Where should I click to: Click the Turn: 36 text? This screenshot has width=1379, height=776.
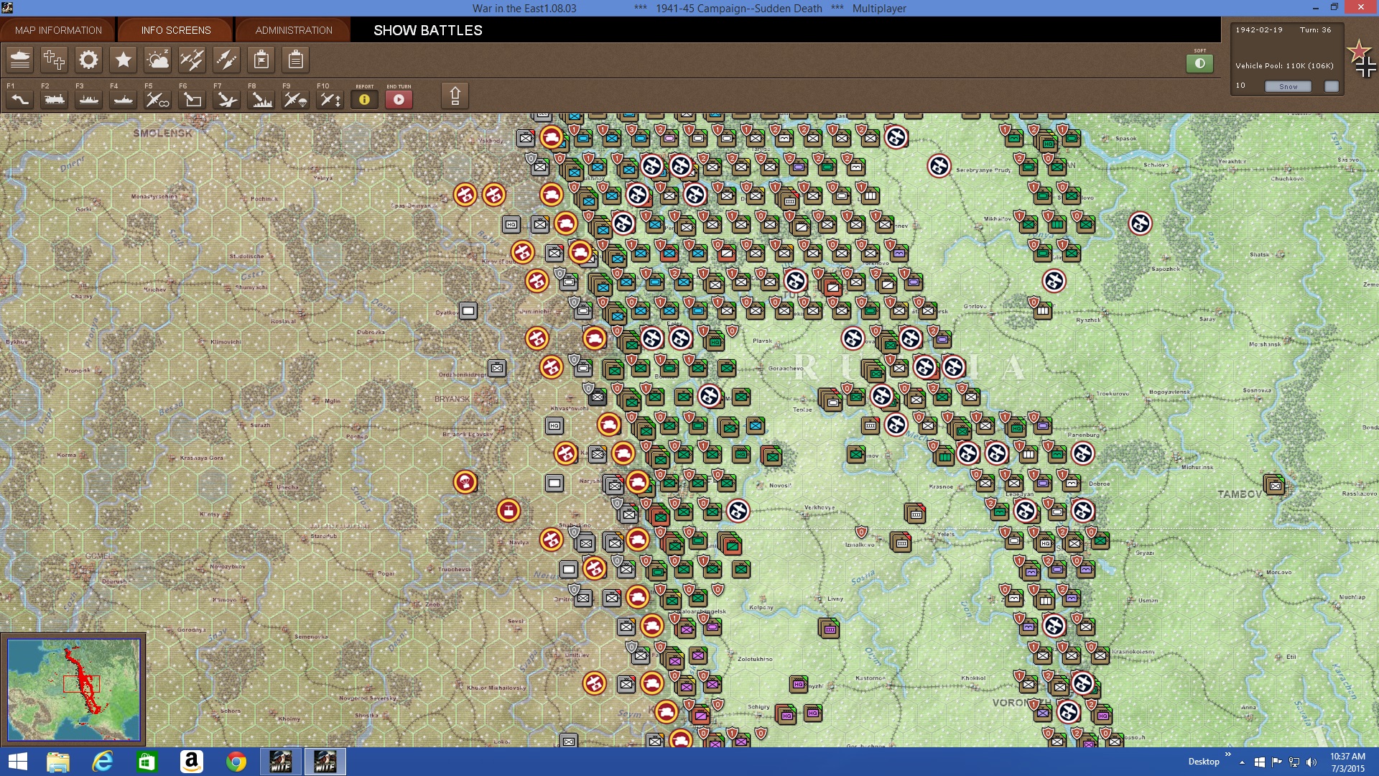(1315, 30)
